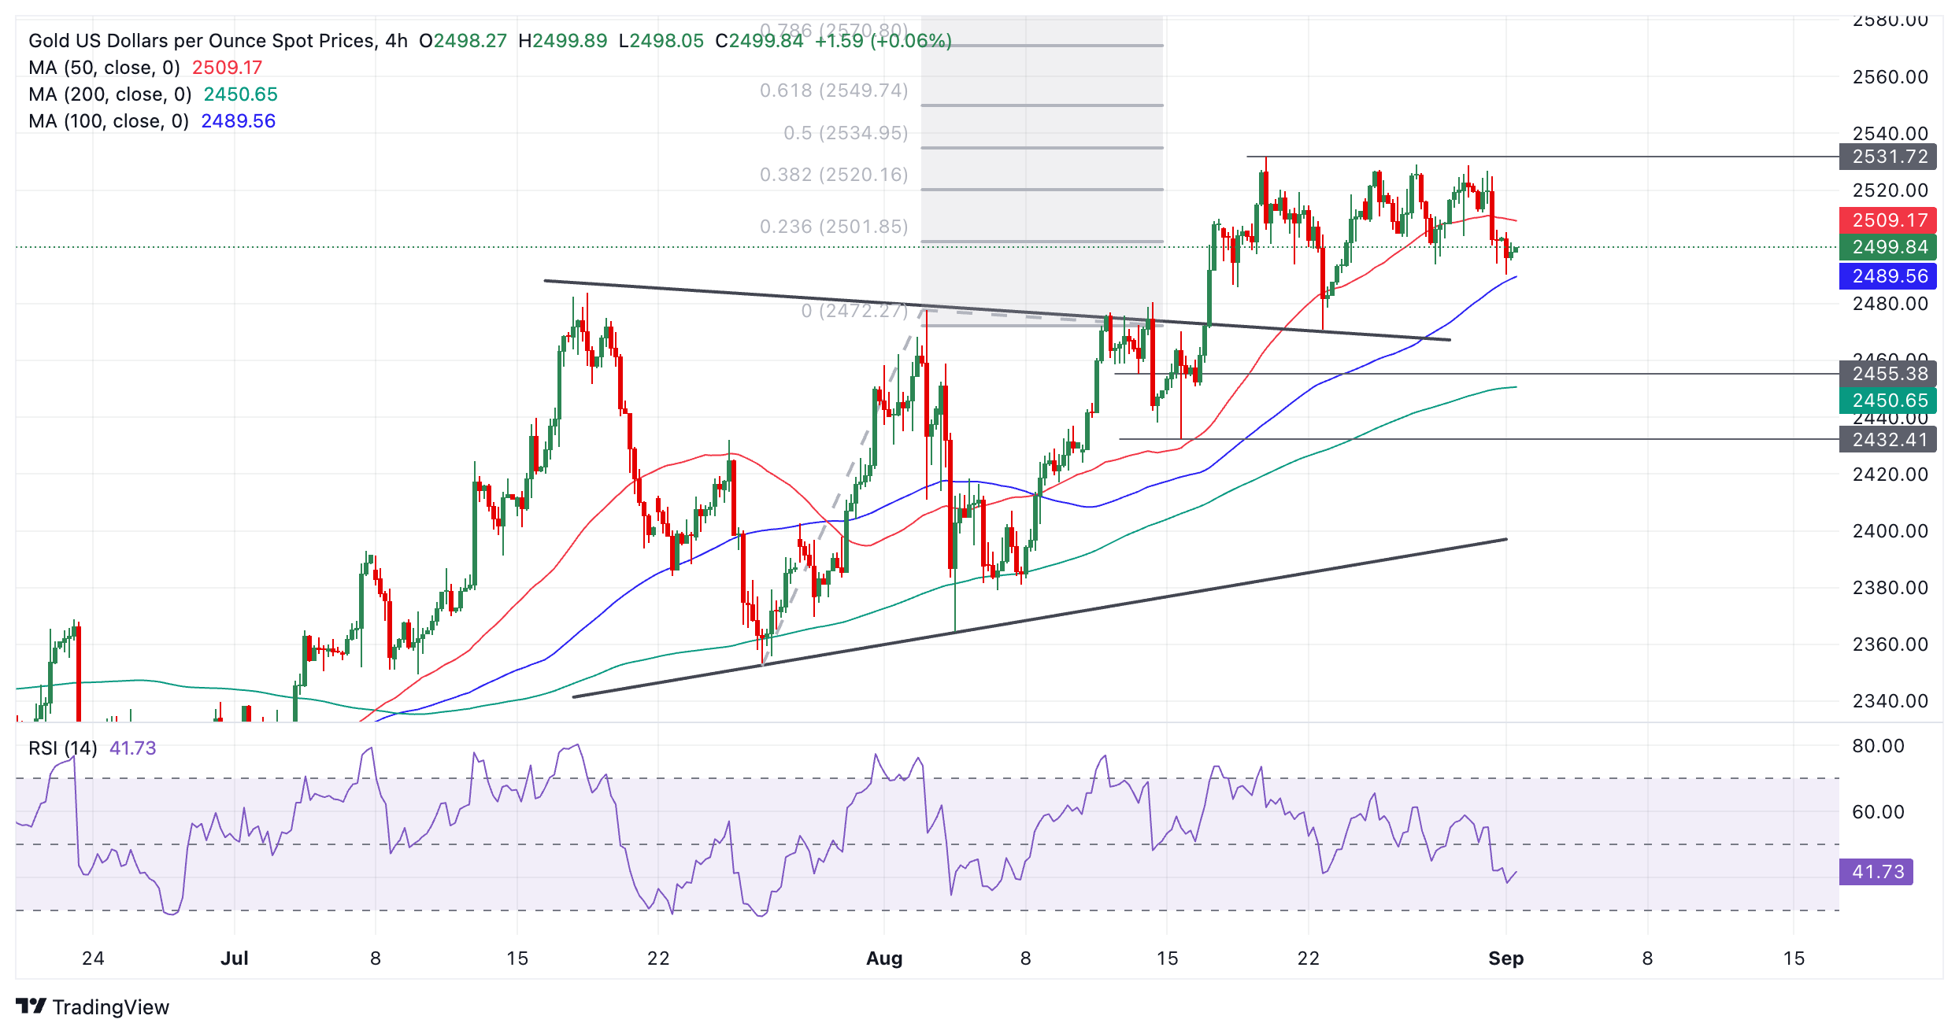Click the 2432.41 support level tag

pos(1887,440)
